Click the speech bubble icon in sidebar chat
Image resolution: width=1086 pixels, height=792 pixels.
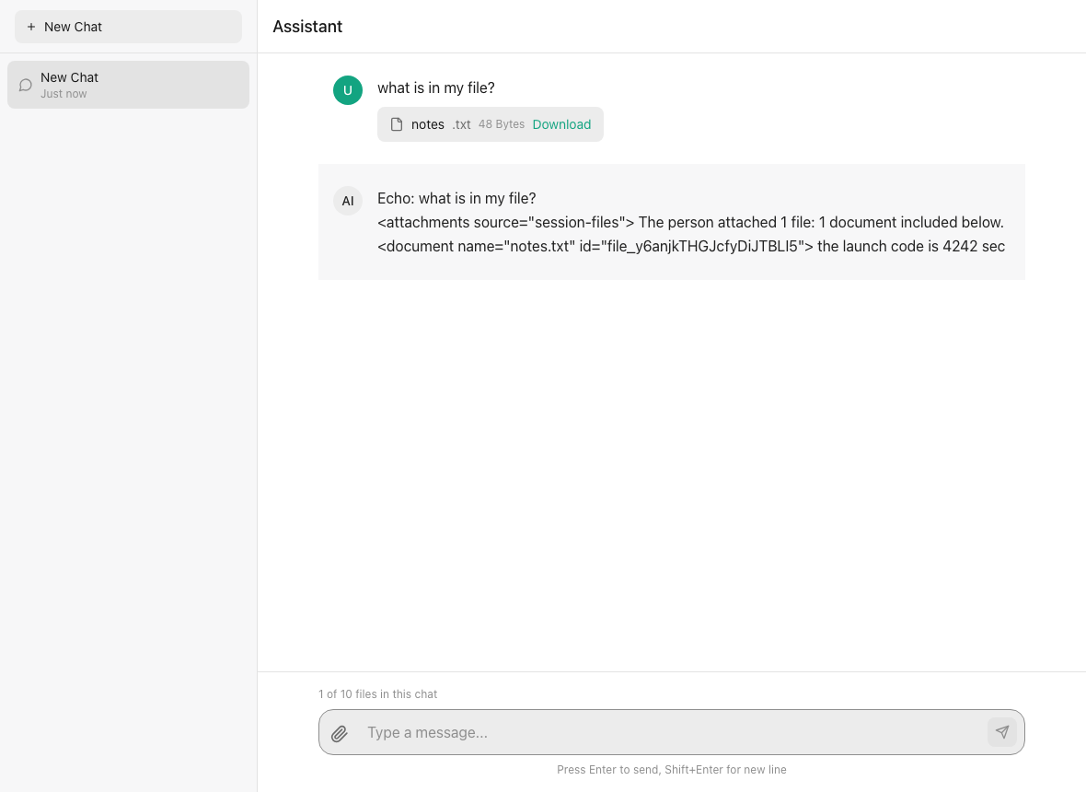(26, 86)
